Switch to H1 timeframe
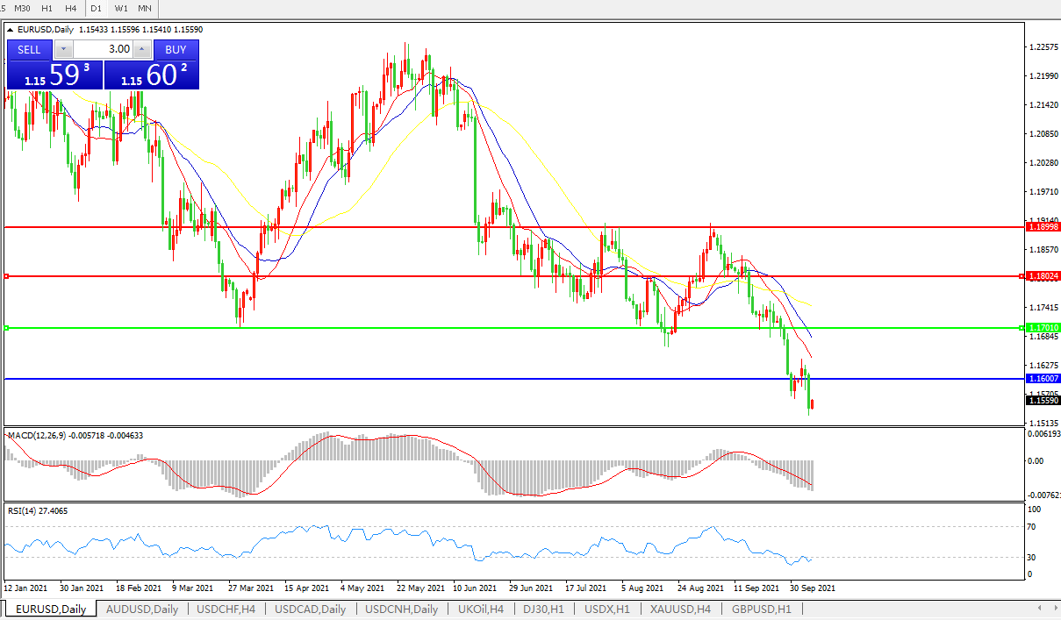 [x=47, y=8]
